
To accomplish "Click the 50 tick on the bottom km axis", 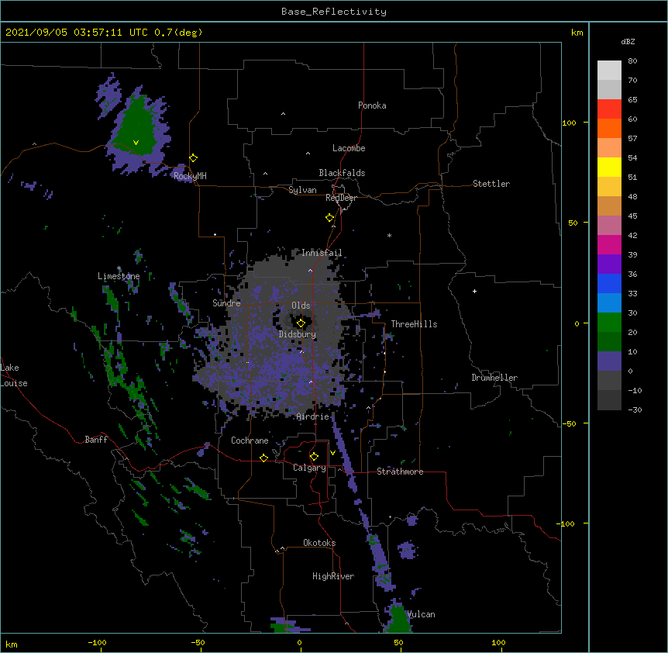I will coord(398,642).
